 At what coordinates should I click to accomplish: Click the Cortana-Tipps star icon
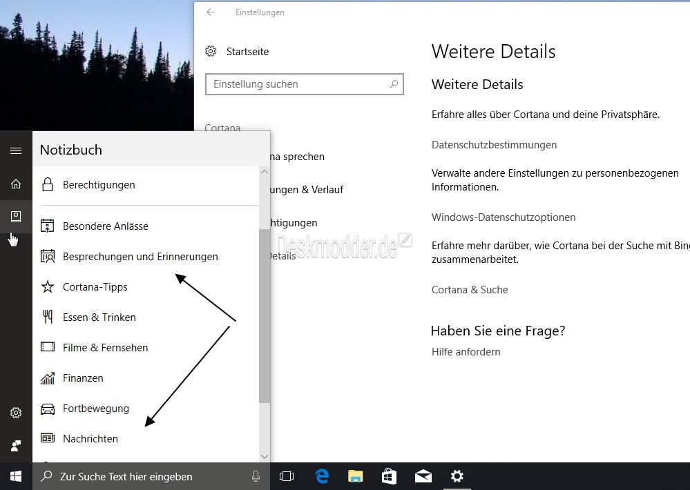pos(48,287)
